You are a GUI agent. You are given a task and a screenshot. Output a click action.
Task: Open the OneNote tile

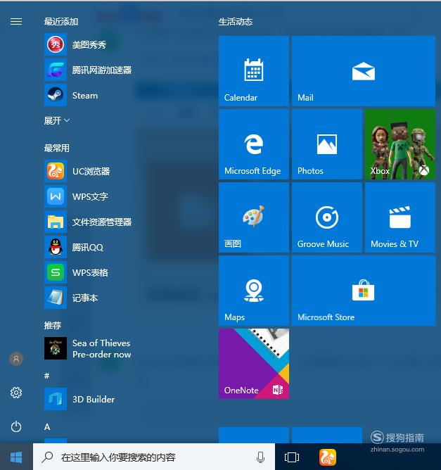click(254, 364)
